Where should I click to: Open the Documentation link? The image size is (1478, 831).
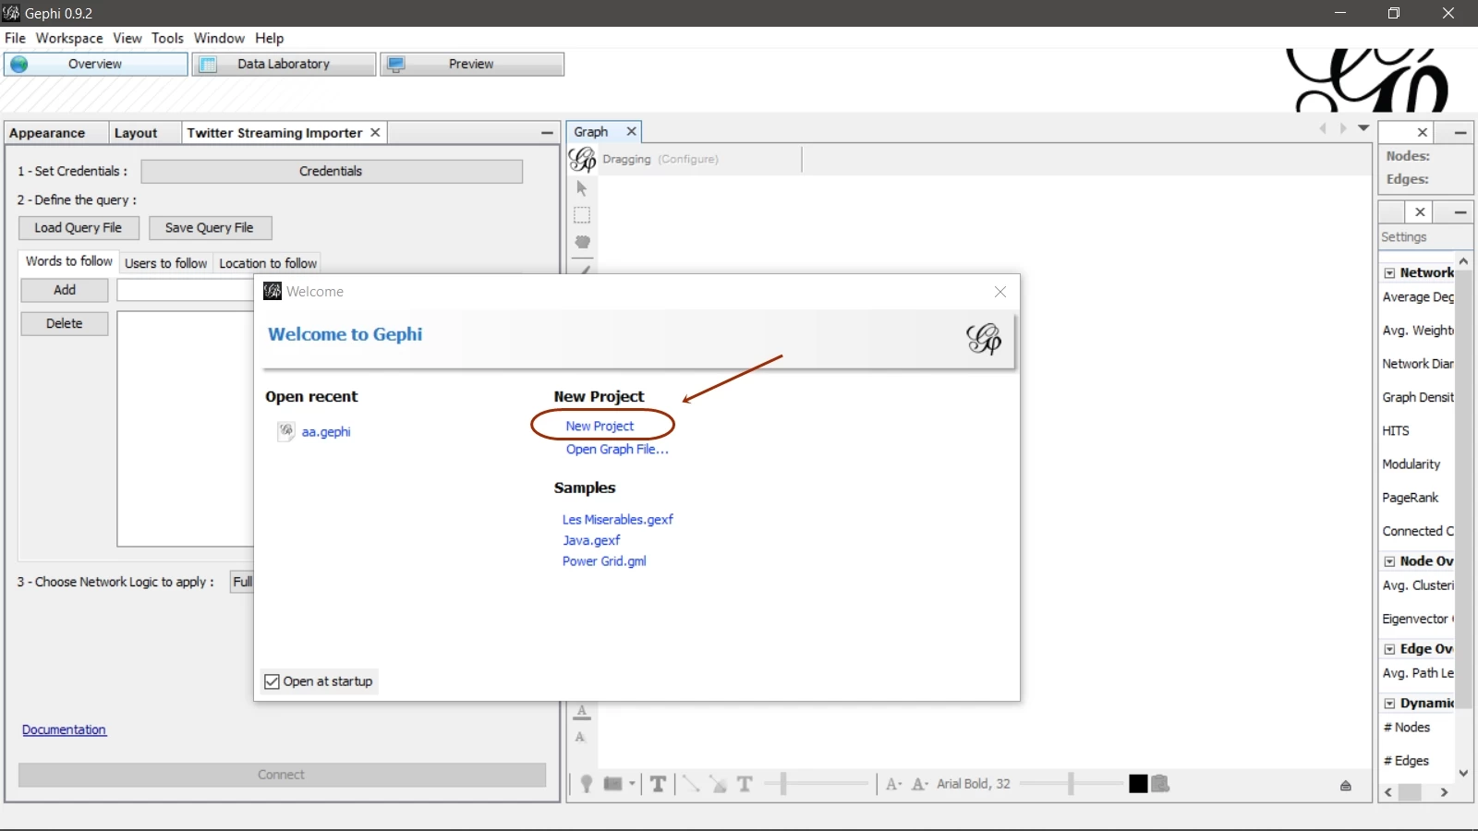click(x=65, y=729)
